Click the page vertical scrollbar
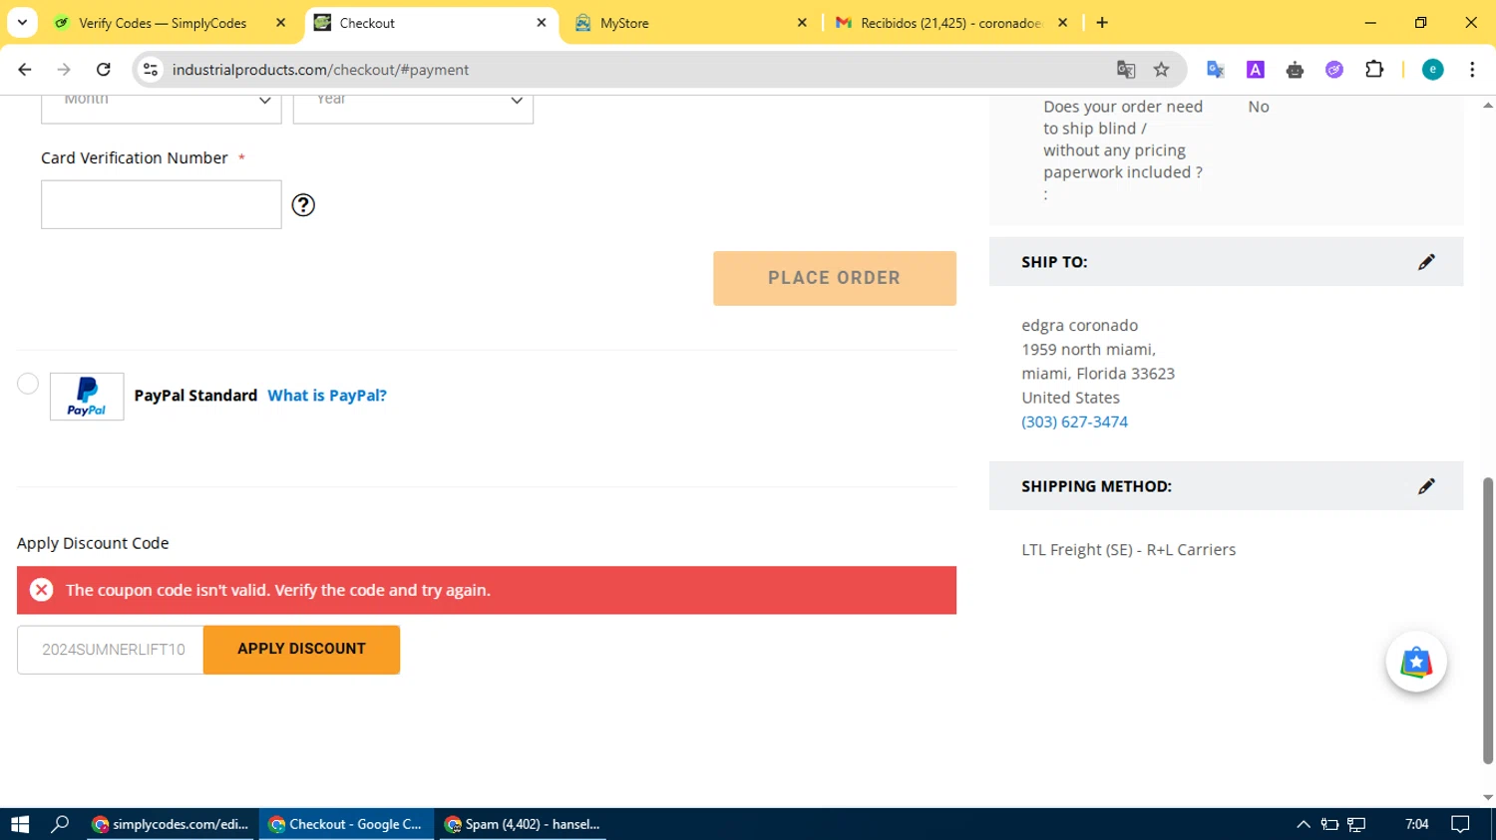Screen dimensions: 1496x840 (x=1488, y=620)
